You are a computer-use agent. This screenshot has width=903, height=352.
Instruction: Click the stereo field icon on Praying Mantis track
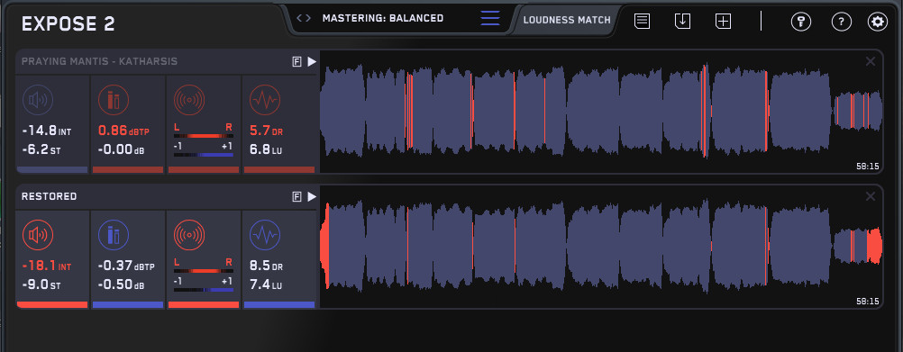point(189,100)
